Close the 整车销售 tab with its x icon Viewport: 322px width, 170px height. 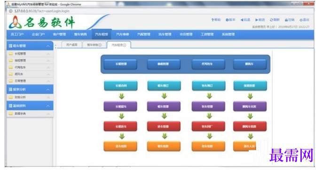click(100, 45)
